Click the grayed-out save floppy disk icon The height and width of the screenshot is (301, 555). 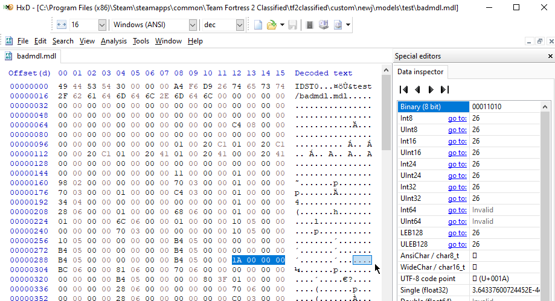(292, 25)
